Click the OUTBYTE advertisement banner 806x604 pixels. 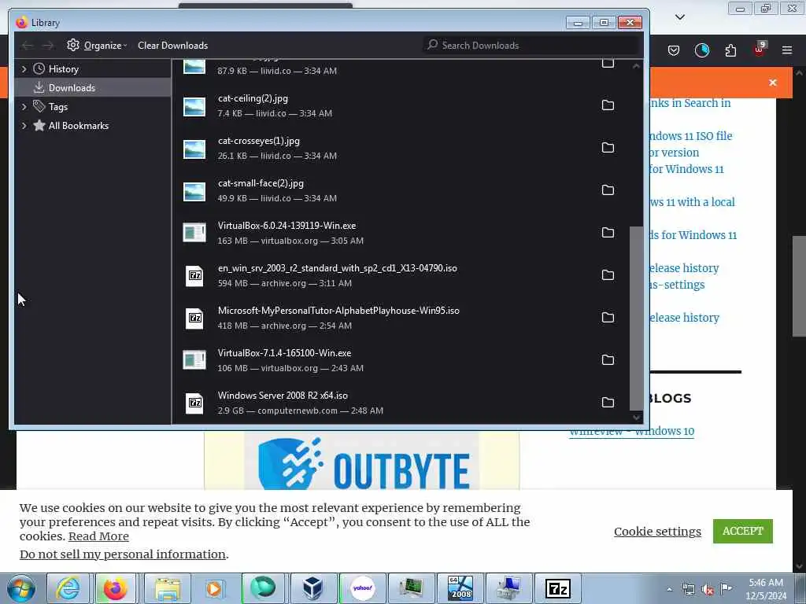pos(362,461)
